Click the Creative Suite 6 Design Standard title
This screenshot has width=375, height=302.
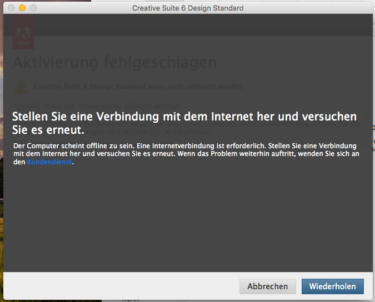(188, 8)
